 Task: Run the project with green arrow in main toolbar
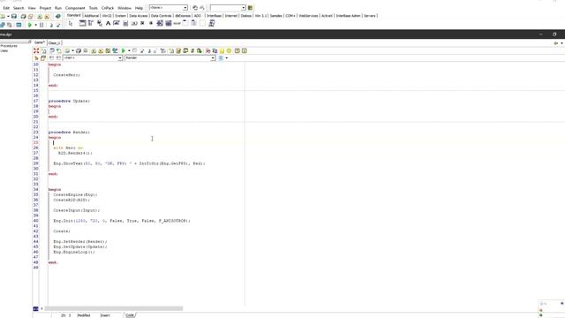(30, 25)
